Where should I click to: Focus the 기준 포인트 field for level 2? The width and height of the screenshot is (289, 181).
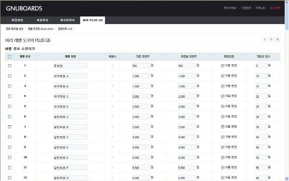141,76
